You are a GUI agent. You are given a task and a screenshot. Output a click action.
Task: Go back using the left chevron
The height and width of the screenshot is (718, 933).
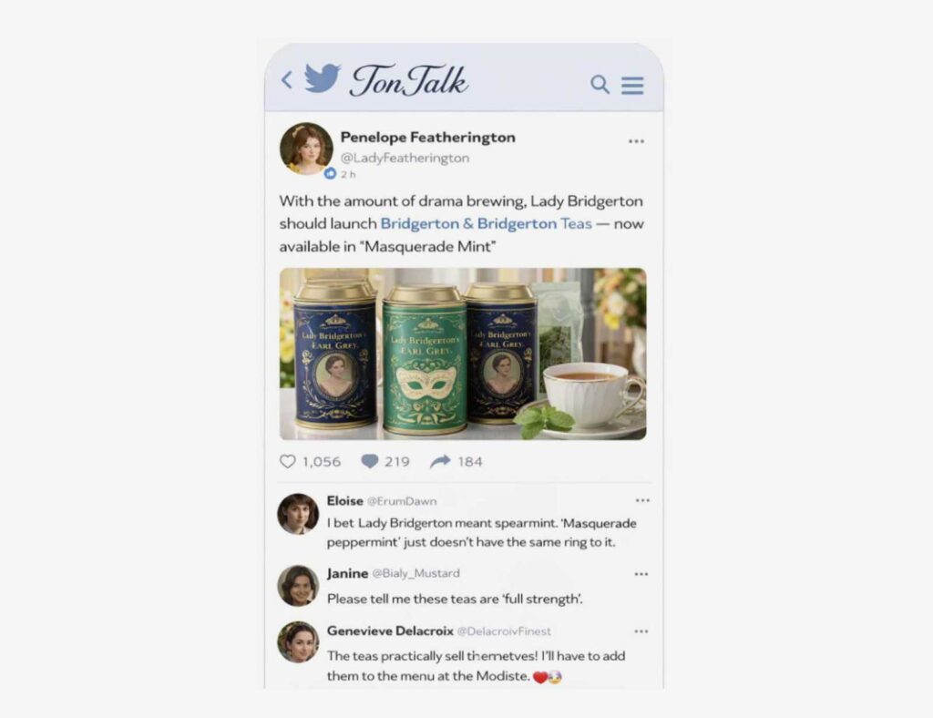[x=287, y=79]
